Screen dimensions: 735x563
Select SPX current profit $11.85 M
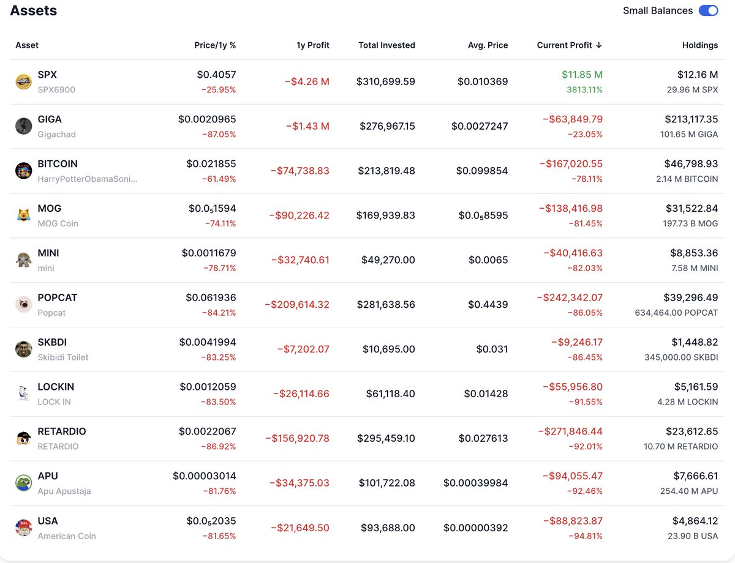point(582,75)
